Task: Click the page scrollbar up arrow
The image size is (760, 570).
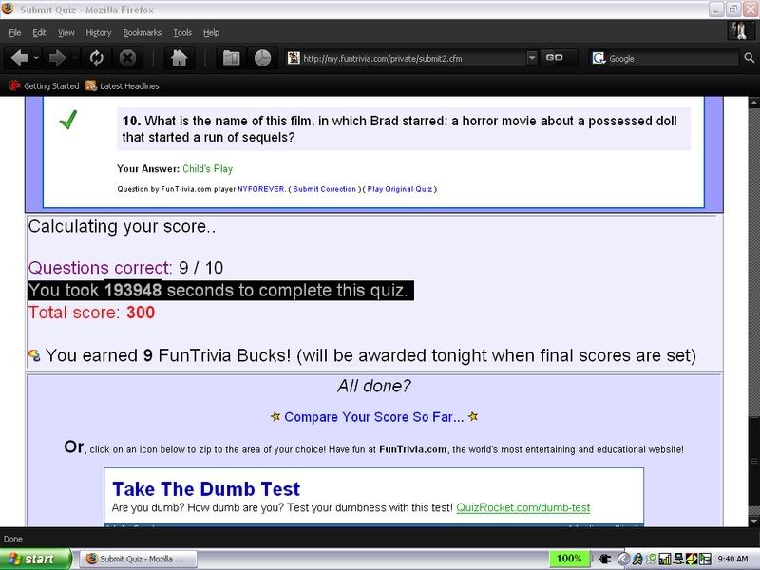Action: 753,103
